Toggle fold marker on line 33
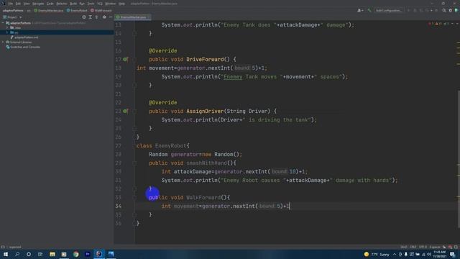This screenshot has height=259, width=460. click(134, 198)
